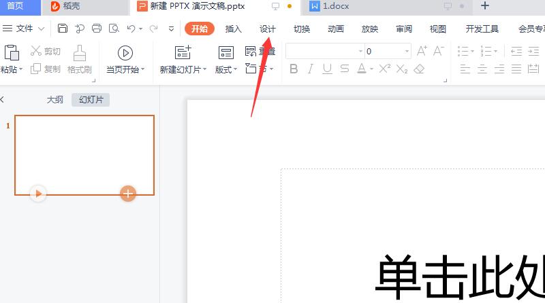
Task: Open Slideshow (放映) ribbon tab
Action: pos(369,29)
